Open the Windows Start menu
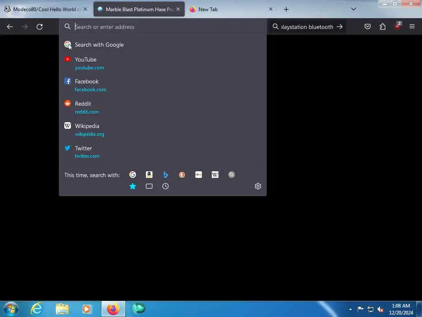 pos(11,309)
